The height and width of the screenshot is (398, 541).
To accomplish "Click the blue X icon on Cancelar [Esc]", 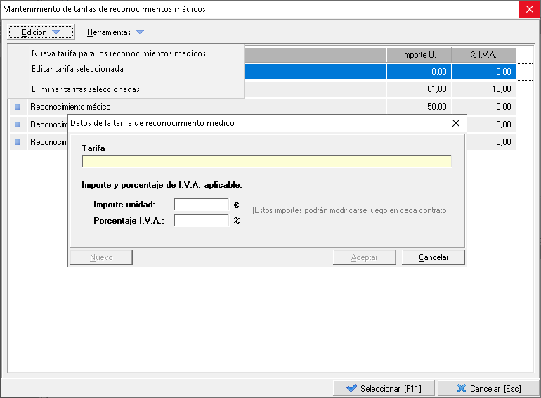I will pos(461,388).
